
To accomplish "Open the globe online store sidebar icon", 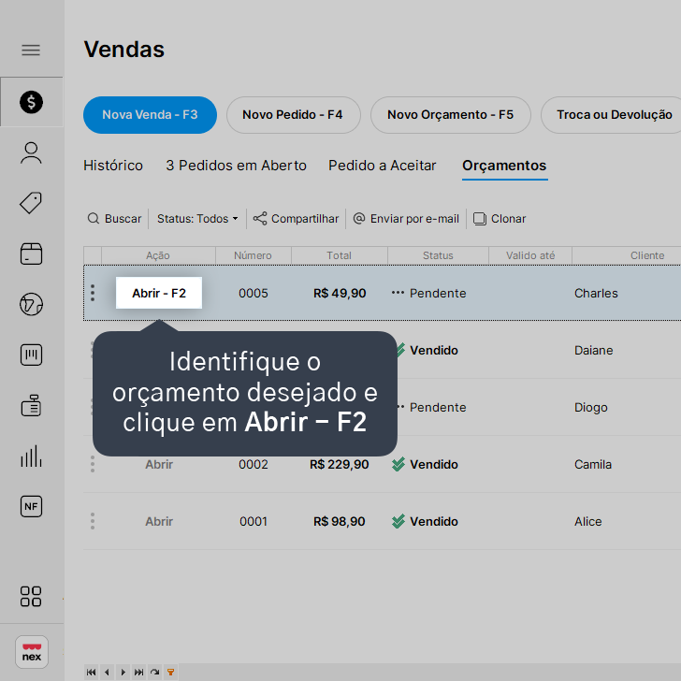I will pos(31,304).
